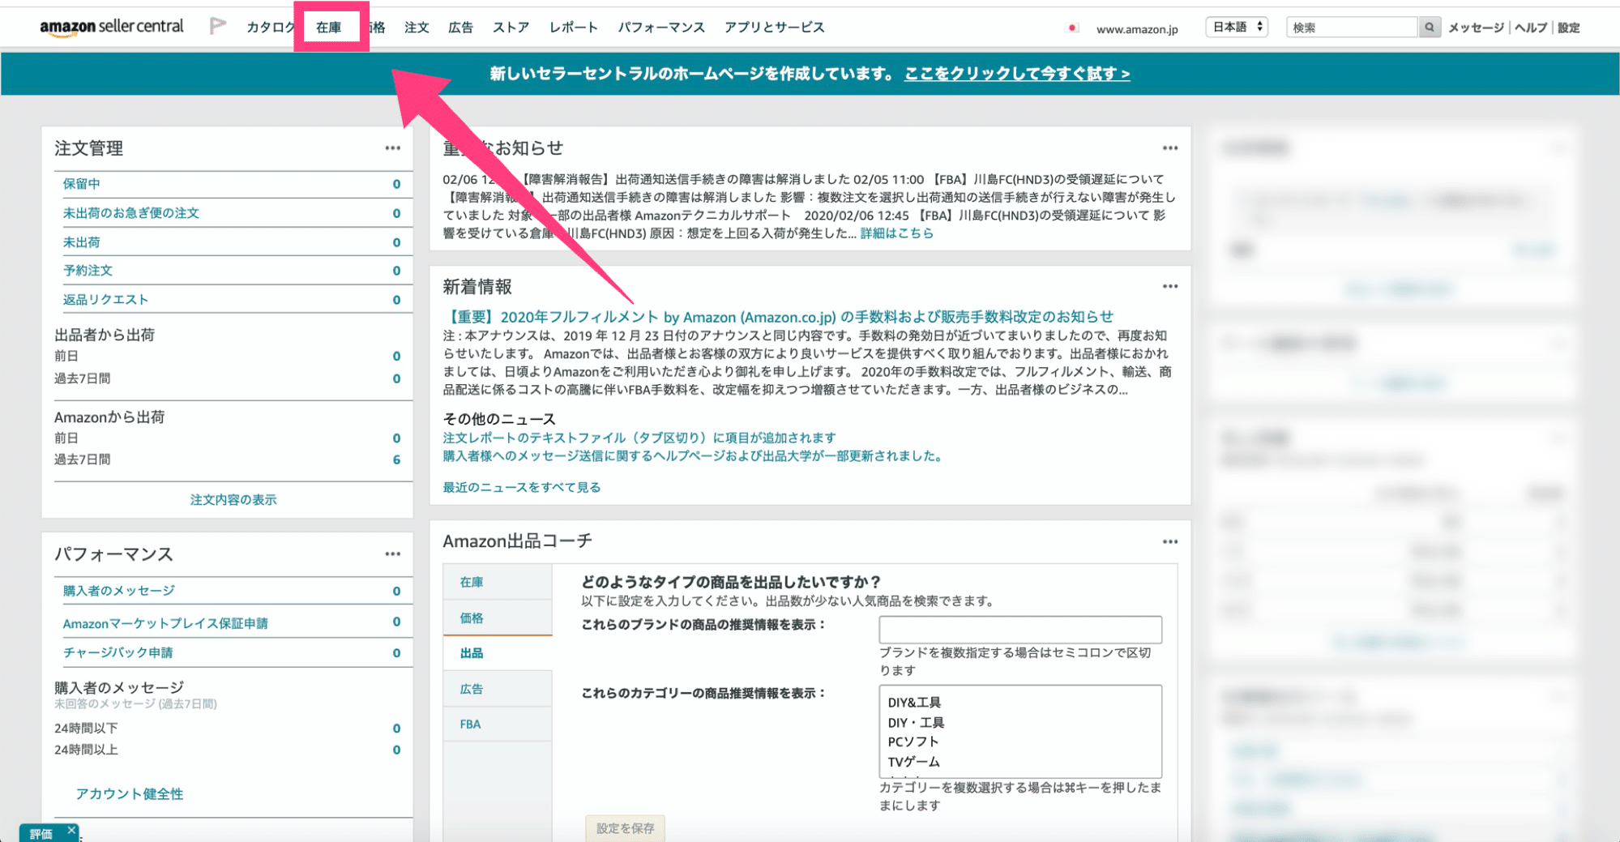Open 設定 link in header

pyautogui.click(x=1568, y=28)
